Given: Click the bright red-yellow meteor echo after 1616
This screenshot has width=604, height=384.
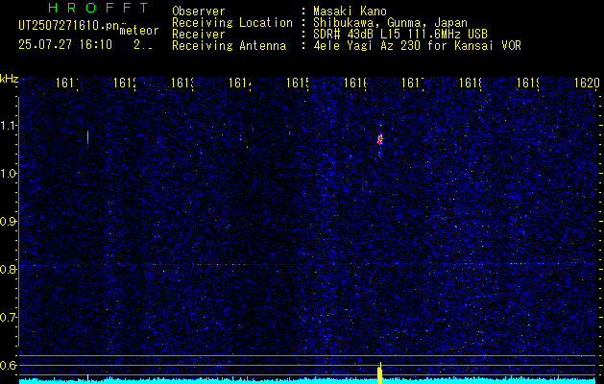Looking at the screenshot, I should (380, 139).
